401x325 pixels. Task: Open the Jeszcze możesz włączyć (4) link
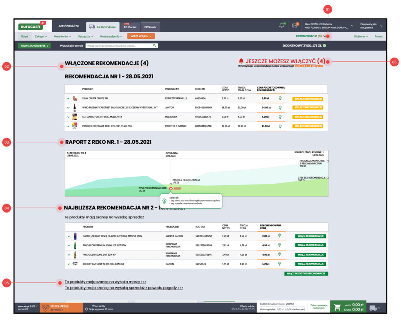tap(285, 61)
